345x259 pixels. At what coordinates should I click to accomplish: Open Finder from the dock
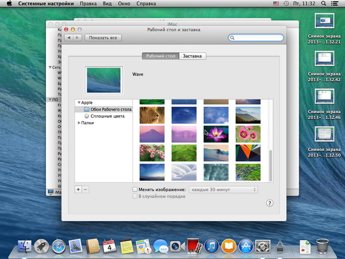tap(24, 247)
